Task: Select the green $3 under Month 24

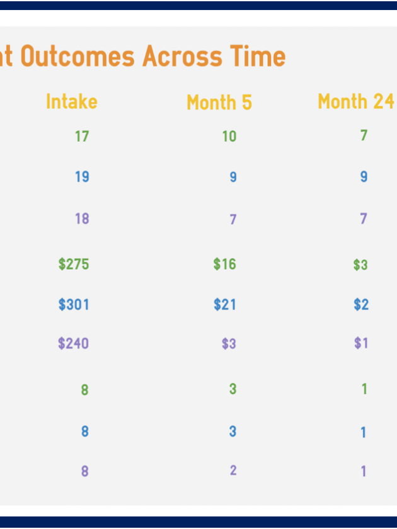Action: (360, 265)
